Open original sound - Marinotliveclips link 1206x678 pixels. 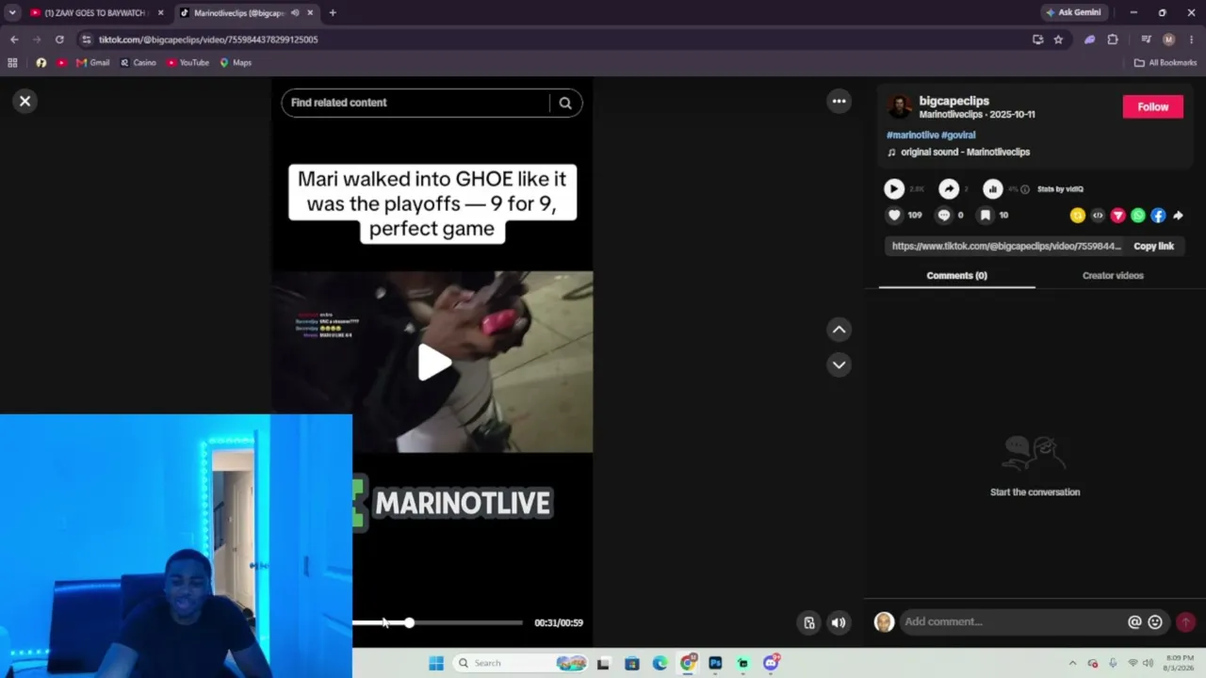click(965, 152)
